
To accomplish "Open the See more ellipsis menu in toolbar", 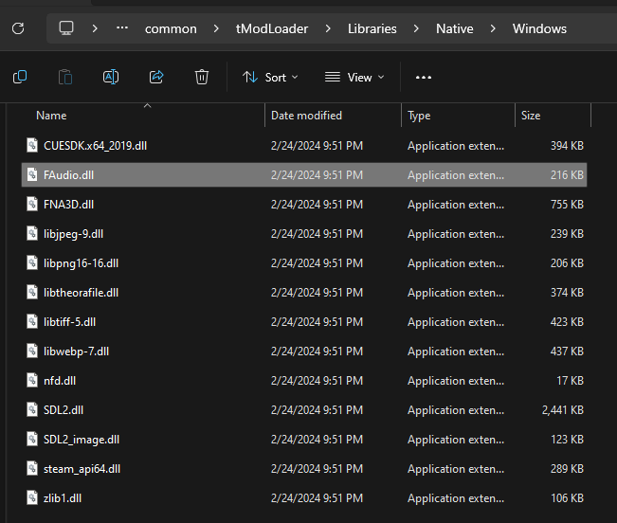I will tap(424, 78).
